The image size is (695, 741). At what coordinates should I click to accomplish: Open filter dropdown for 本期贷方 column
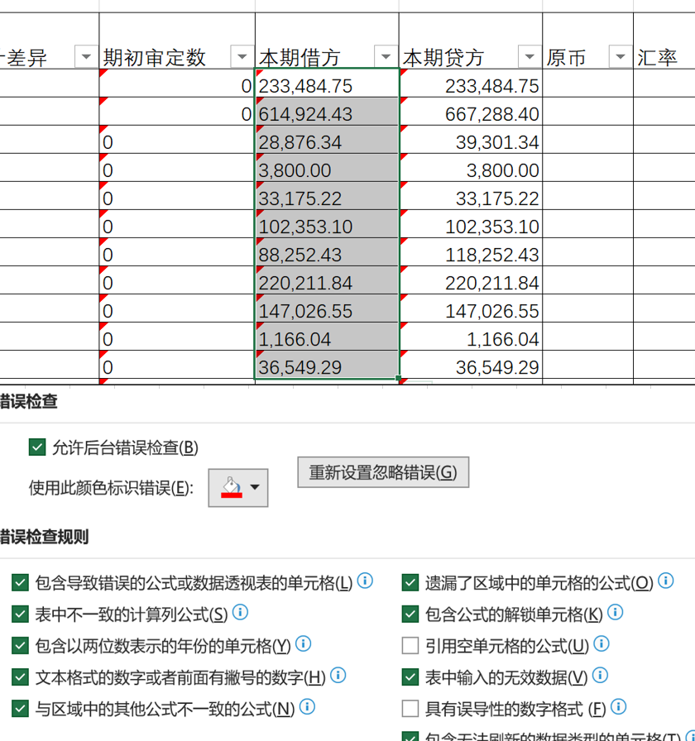[x=530, y=57]
